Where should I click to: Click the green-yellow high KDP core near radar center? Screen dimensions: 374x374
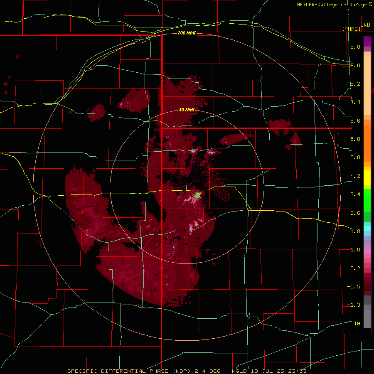tap(197, 195)
